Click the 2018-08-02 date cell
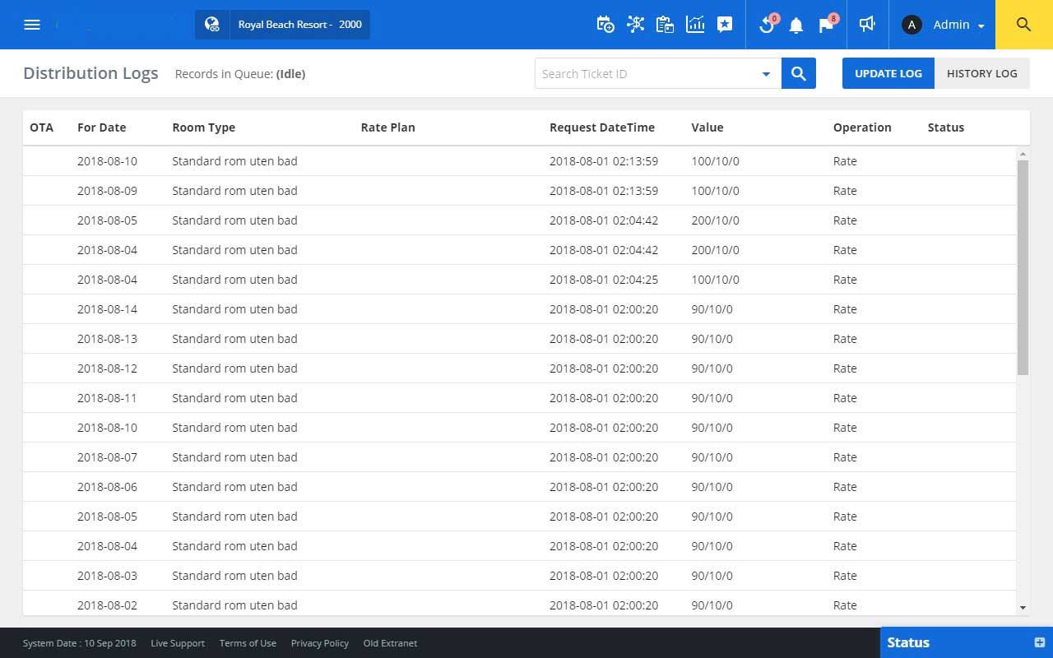Image resolution: width=1053 pixels, height=658 pixels. point(108,605)
